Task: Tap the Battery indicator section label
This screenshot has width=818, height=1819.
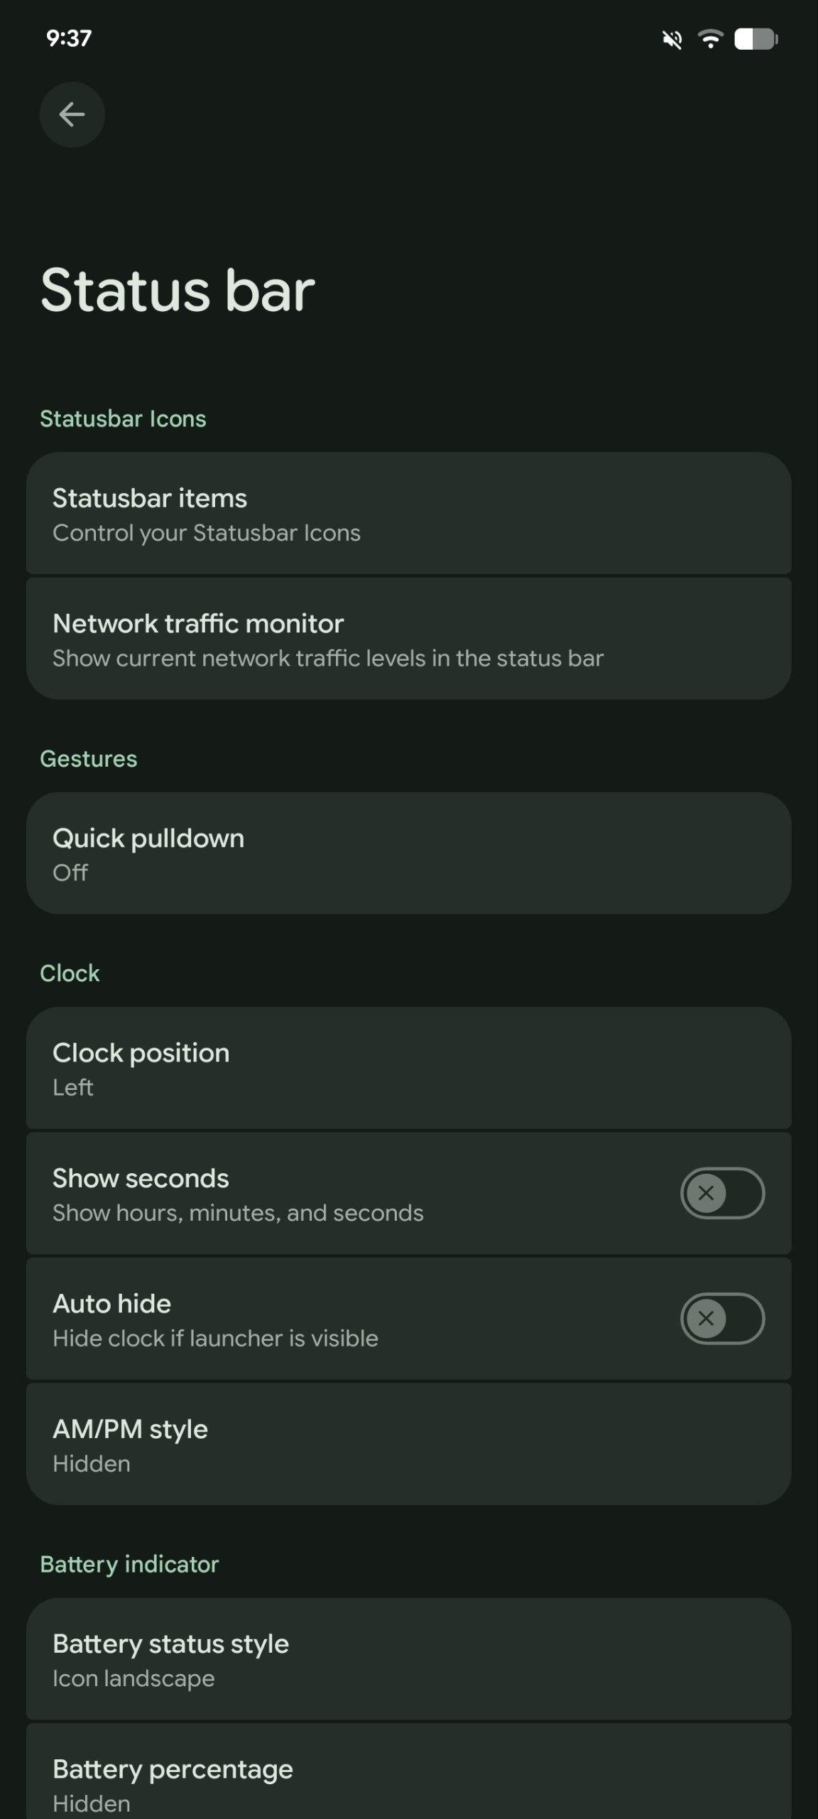Action: (129, 1564)
